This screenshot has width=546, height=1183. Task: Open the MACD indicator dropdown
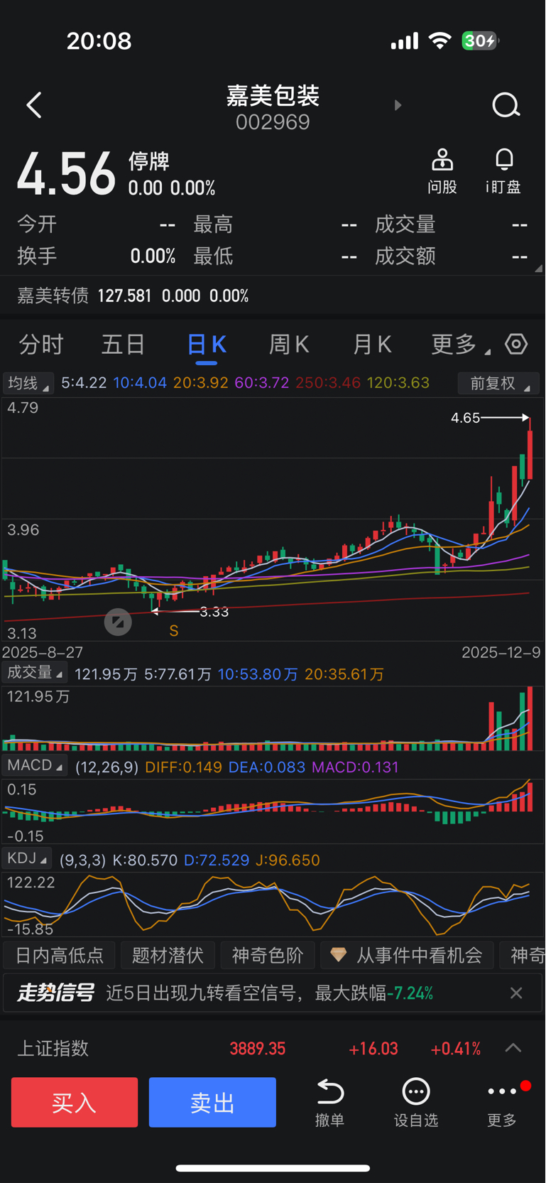coord(34,765)
